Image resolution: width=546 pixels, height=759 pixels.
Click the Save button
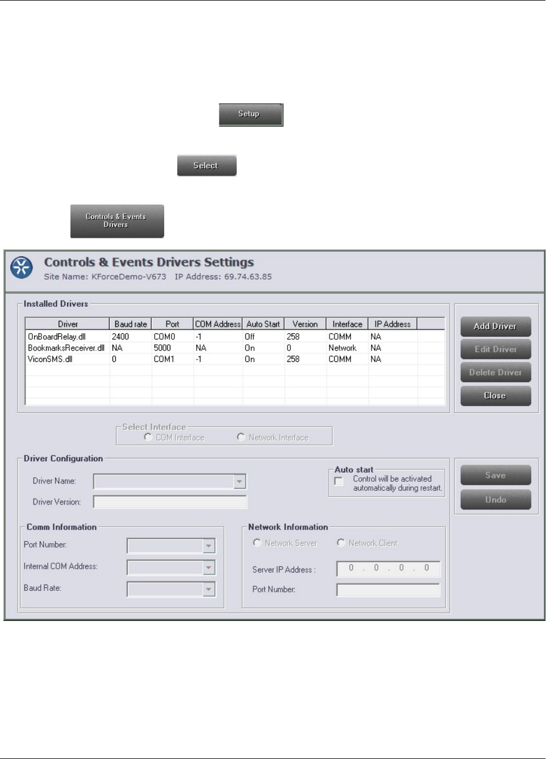(495, 476)
